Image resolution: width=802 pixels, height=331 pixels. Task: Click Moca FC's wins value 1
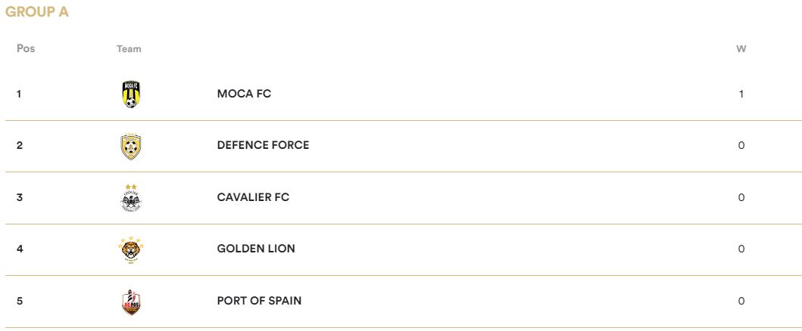click(741, 94)
